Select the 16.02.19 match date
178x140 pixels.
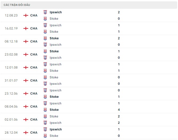point(11,28)
